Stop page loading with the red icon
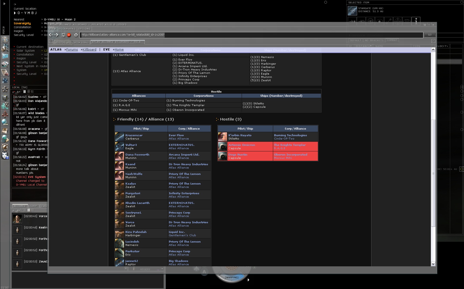Screen dimensions: 464x289 point(69,35)
